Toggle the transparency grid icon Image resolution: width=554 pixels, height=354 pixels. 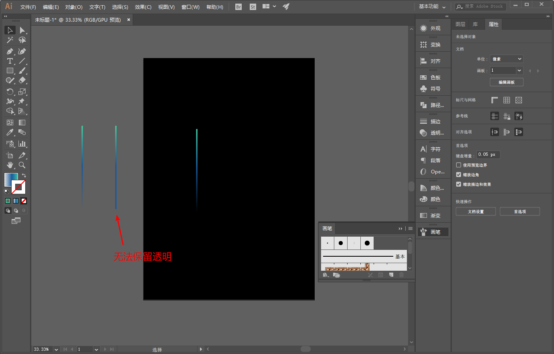pyautogui.click(x=519, y=100)
